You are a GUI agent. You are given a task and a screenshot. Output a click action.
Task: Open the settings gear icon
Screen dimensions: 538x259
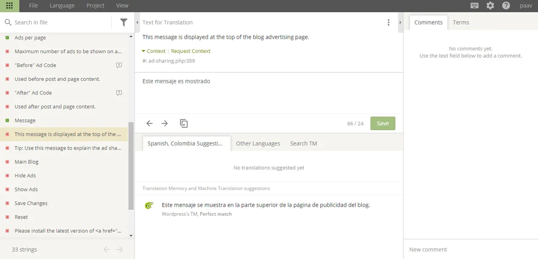tap(490, 5)
